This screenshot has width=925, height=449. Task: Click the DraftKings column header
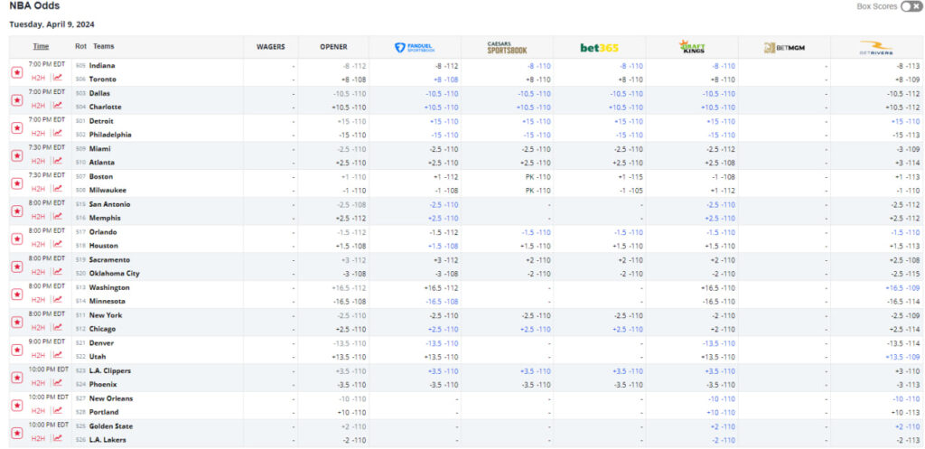point(692,47)
